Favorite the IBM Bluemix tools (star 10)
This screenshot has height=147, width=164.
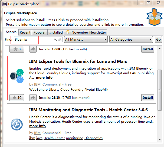click(x=17, y=97)
